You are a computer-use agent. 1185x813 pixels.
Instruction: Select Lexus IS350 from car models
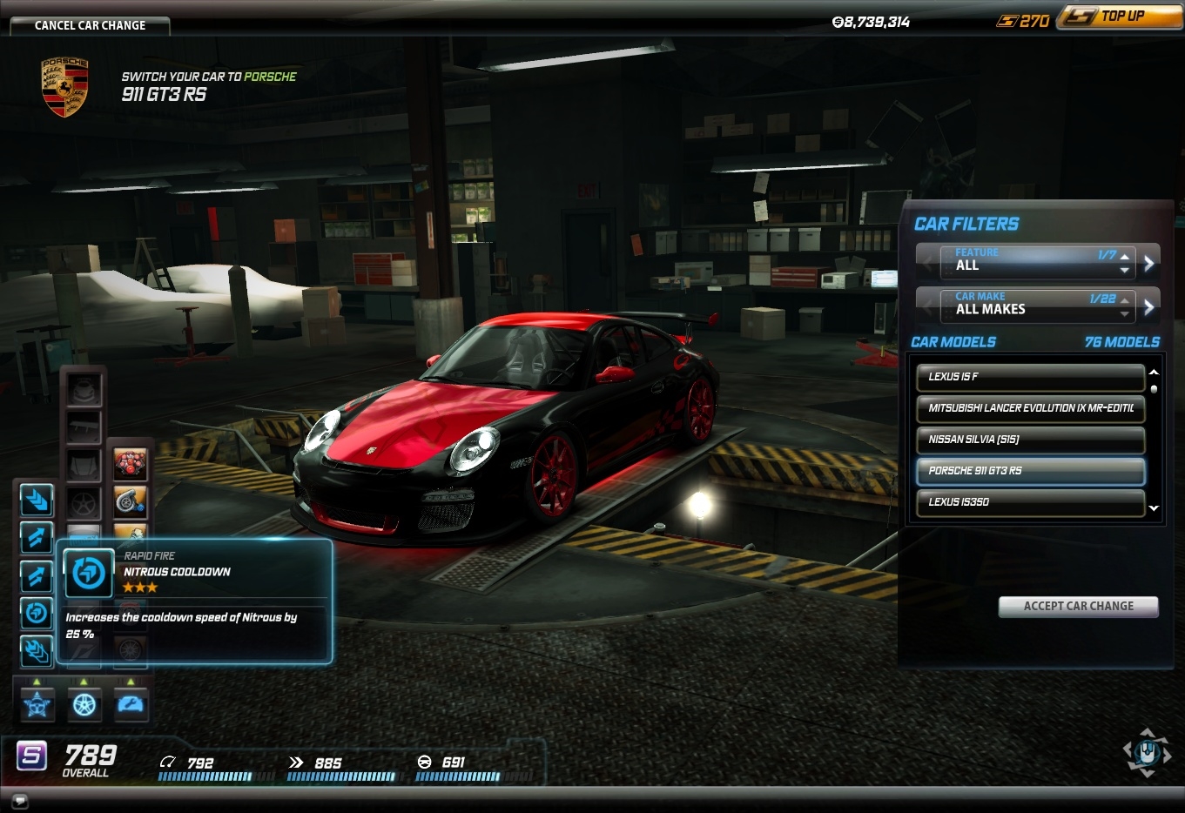click(1030, 502)
